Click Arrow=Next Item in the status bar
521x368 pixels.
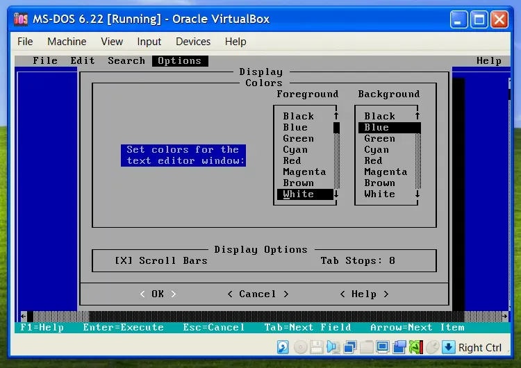click(417, 328)
